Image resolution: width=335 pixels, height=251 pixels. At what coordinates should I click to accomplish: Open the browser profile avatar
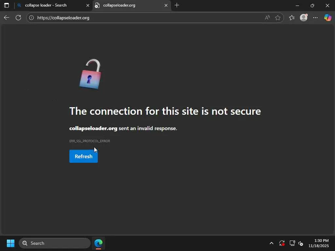(x=304, y=18)
